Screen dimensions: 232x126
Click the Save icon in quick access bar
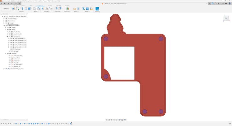tap(8, 3)
